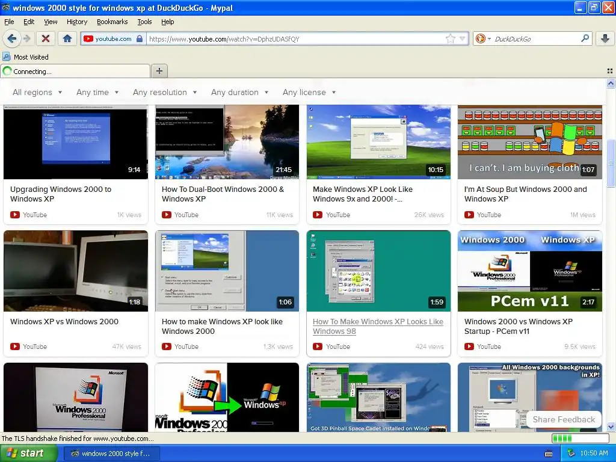Open the Tools menu
The height and width of the screenshot is (462, 616).
tap(144, 22)
